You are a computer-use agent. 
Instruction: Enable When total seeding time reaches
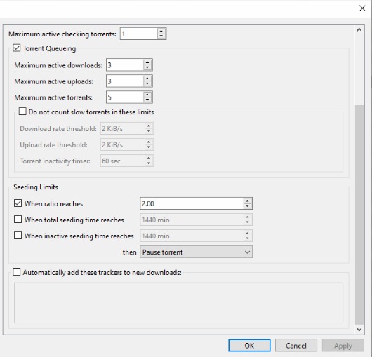pyautogui.click(x=18, y=220)
